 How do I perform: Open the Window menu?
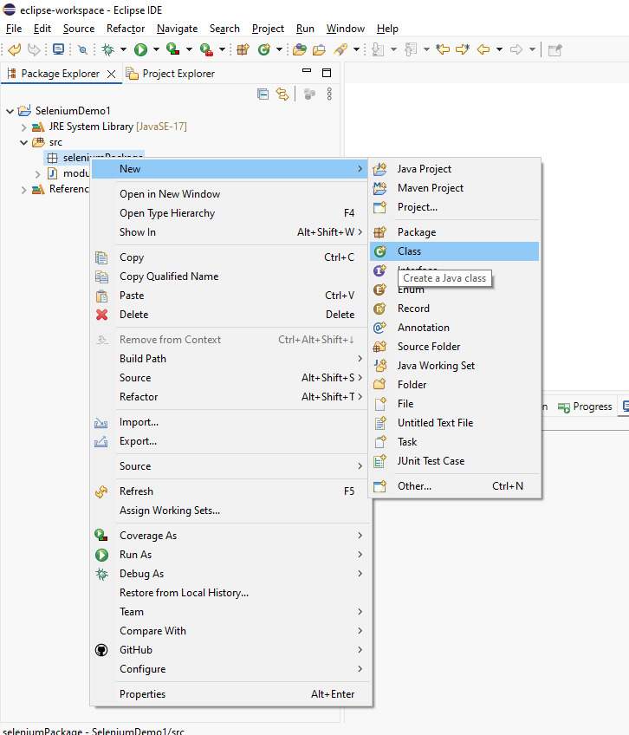click(x=346, y=29)
